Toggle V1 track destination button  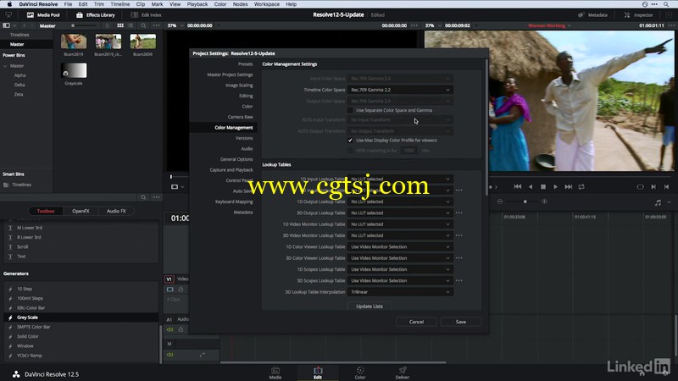(x=169, y=279)
